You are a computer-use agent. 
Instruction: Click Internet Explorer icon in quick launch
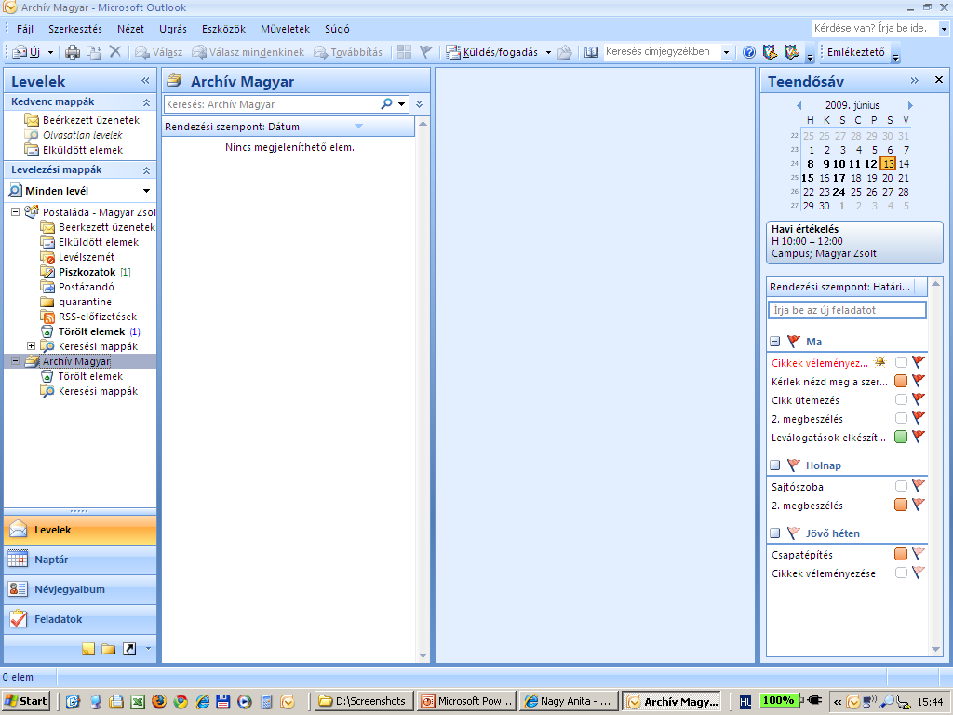coord(202,701)
